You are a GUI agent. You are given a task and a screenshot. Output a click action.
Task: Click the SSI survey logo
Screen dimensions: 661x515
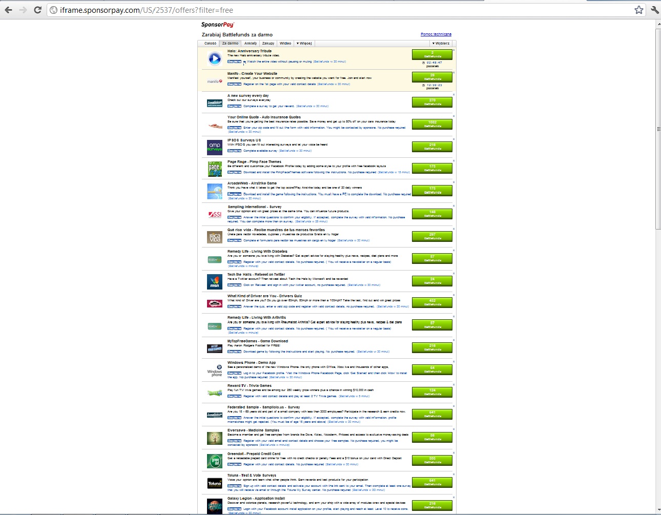215,214
